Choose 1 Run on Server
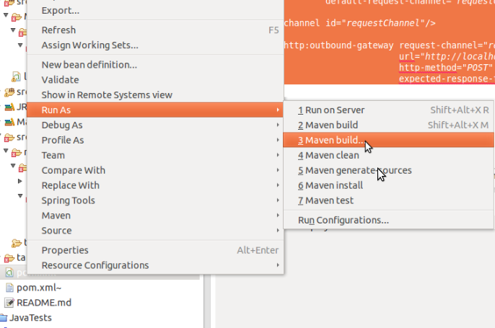 pyautogui.click(x=388, y=110)
